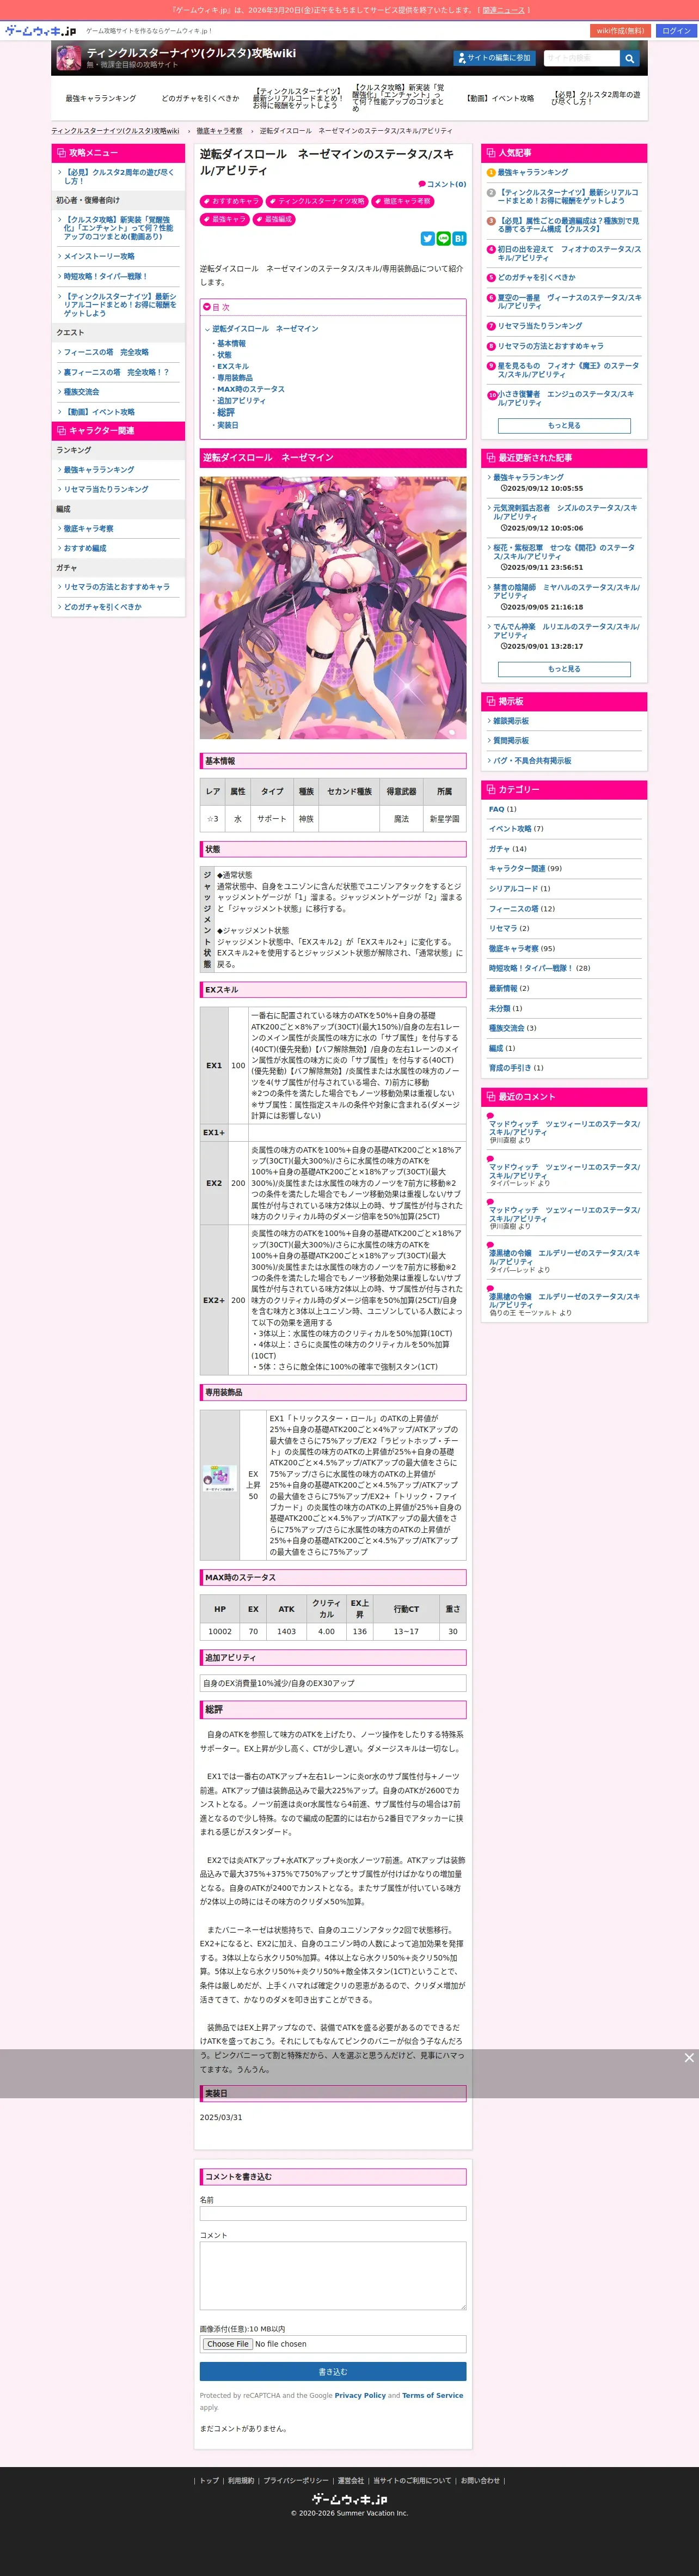The width and height of the screenshot is (699, 2576).
Task: Open 雑談掲示板 link
Action: (x=511, y=721)
